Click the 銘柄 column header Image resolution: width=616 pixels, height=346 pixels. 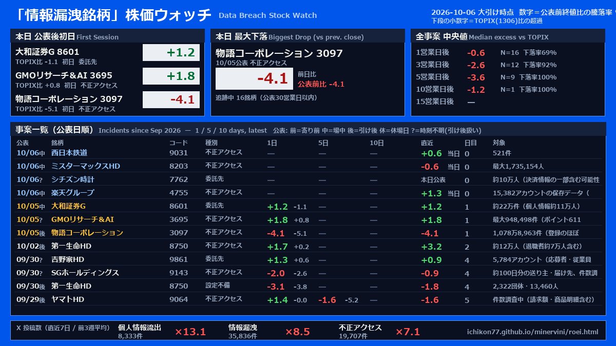point(57,143)
